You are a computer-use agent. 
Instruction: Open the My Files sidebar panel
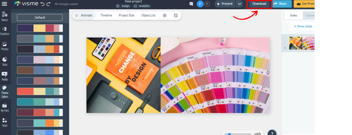pos(5,108)
